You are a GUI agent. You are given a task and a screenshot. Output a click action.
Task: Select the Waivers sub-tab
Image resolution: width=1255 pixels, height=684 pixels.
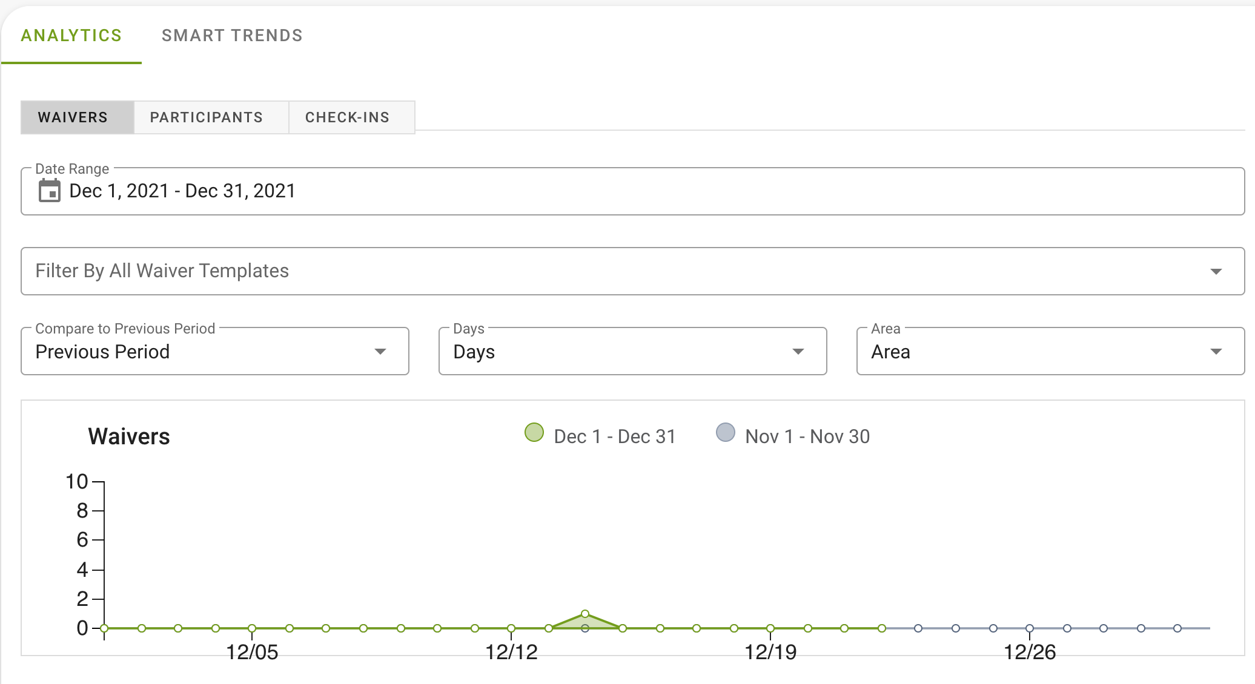point(78,117)
